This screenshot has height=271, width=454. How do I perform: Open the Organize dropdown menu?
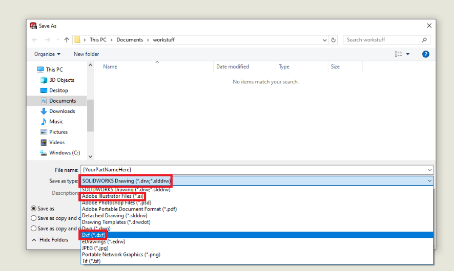click(47, 54)
